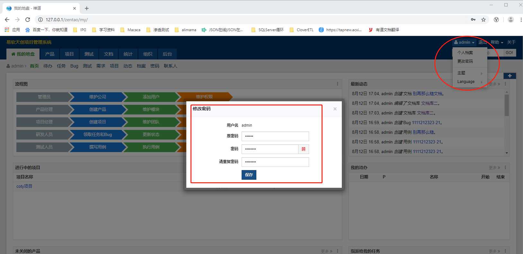
Task: Click the GO! search button
Action: (x=509, y=53)
